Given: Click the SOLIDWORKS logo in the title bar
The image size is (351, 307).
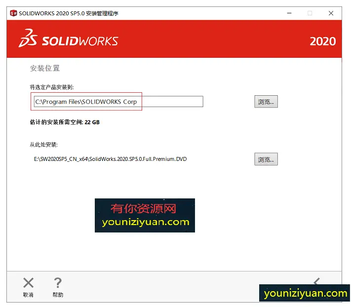Looking at the screenshot, I should [x=13, y=13].
